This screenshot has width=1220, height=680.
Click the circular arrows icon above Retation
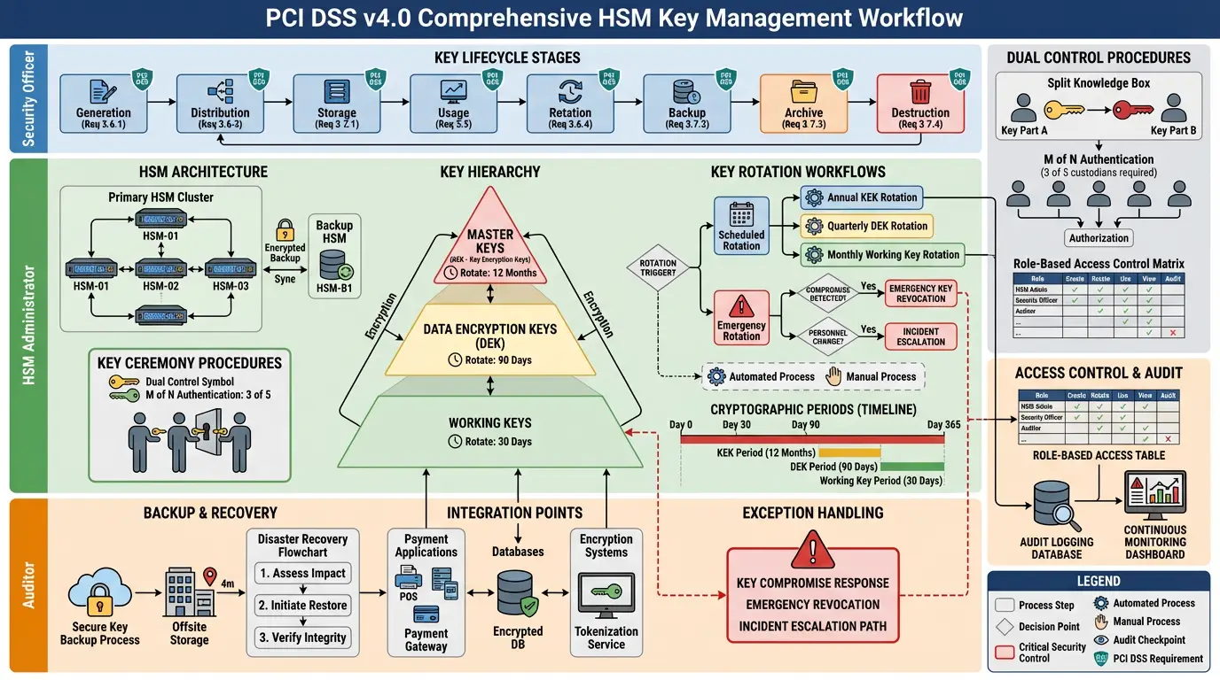570,91
